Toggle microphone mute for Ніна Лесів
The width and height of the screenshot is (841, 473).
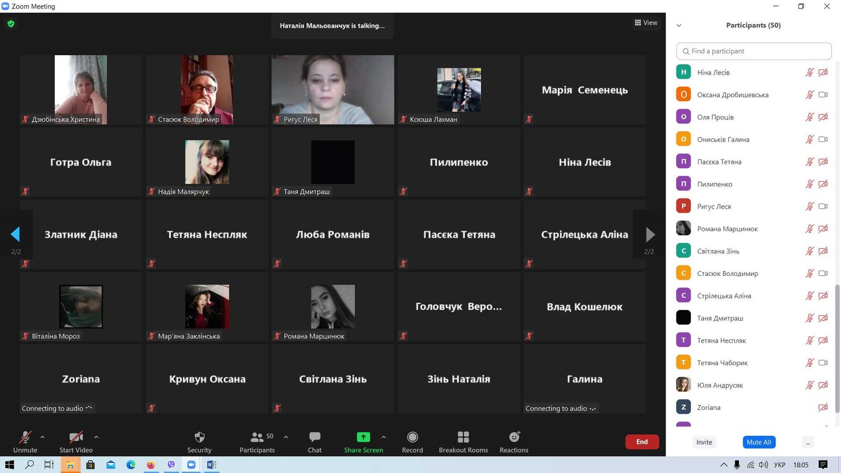pos(809,73)
